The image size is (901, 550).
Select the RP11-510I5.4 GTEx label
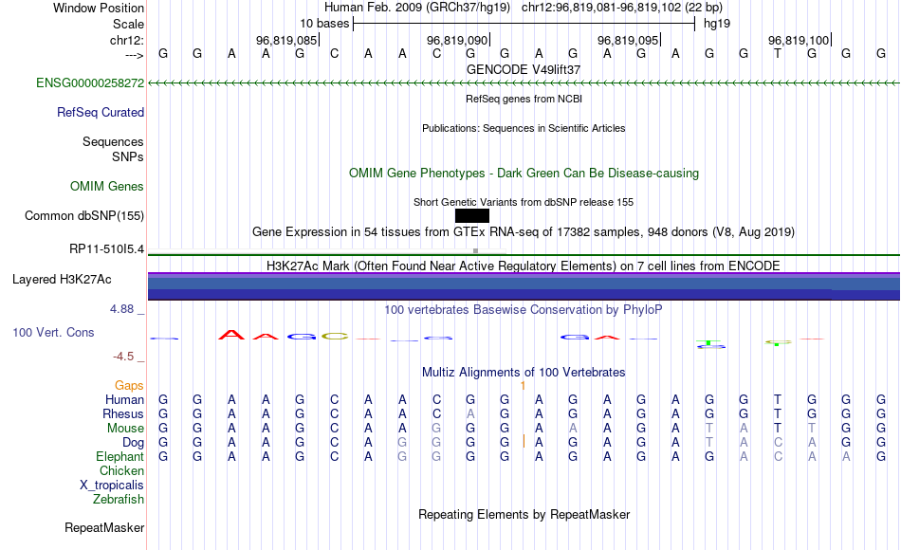(107, 249)
